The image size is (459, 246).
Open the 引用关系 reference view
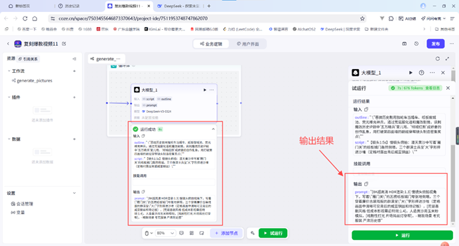tap(28, 59)
